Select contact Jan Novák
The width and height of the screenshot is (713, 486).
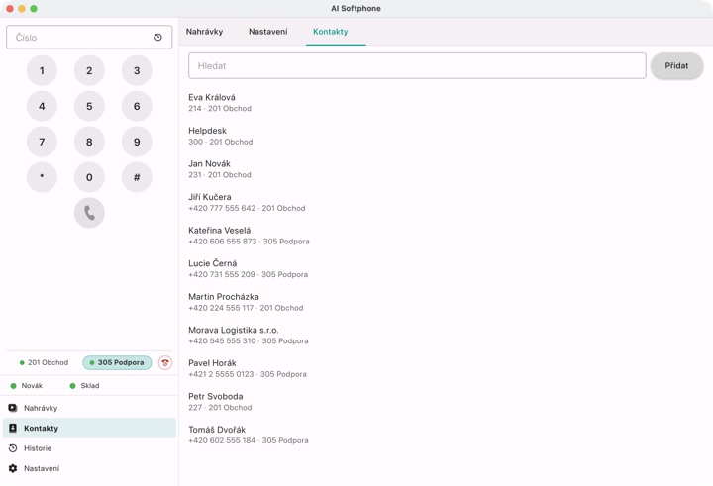pos(446,169)
